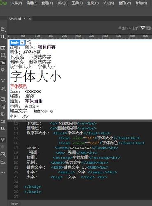Viewport: 152px width, 206px height.
Task: Click the Indent Code icon
Action: tap(2, 121)
